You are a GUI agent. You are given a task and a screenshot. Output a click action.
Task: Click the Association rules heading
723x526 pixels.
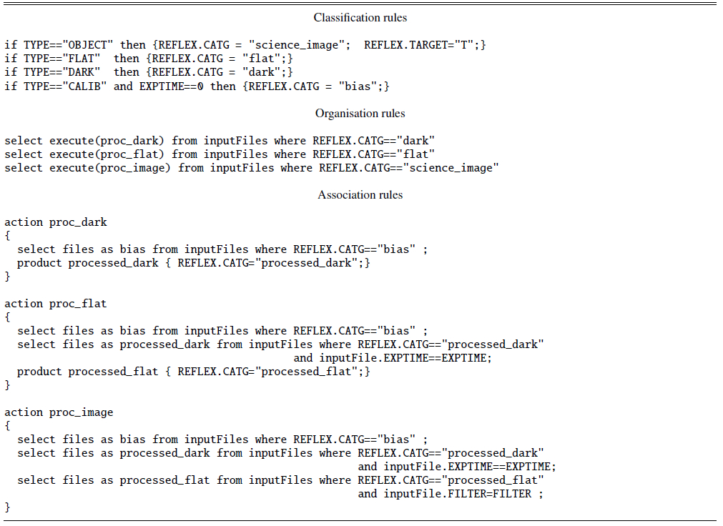[360, 195]
